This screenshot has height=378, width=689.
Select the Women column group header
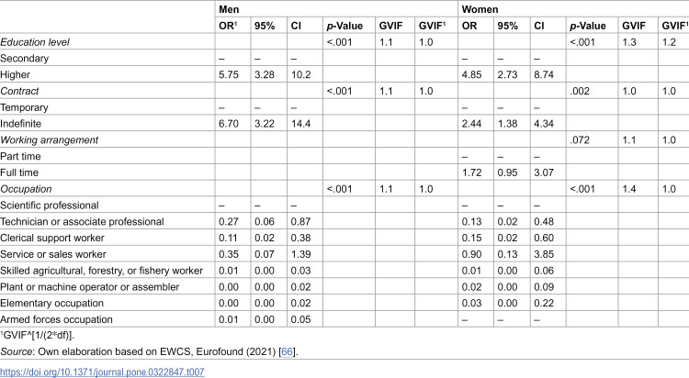click(480, 9)
